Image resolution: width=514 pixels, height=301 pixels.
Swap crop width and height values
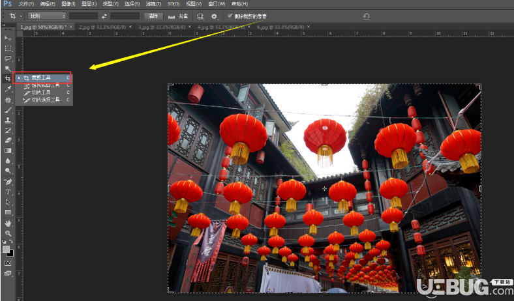104,16
